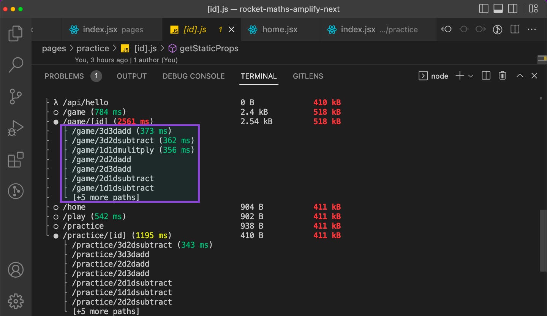Toggle bottom panel from title bar
This screenshot has width=547, height=316.
point(498,9)
